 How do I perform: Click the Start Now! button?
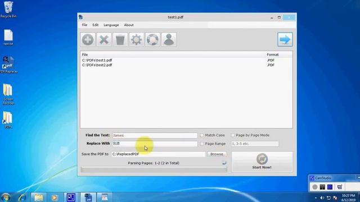click(262, 162)
